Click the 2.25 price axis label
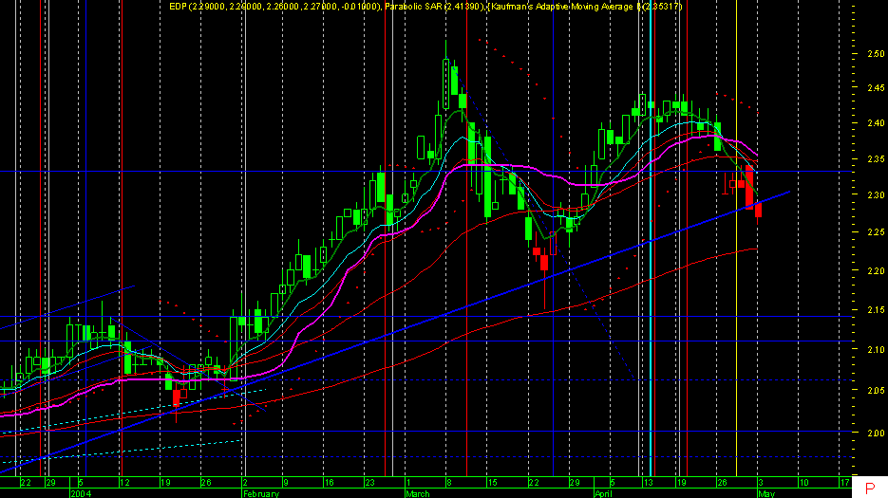888x498 pixels. (876, 232)
